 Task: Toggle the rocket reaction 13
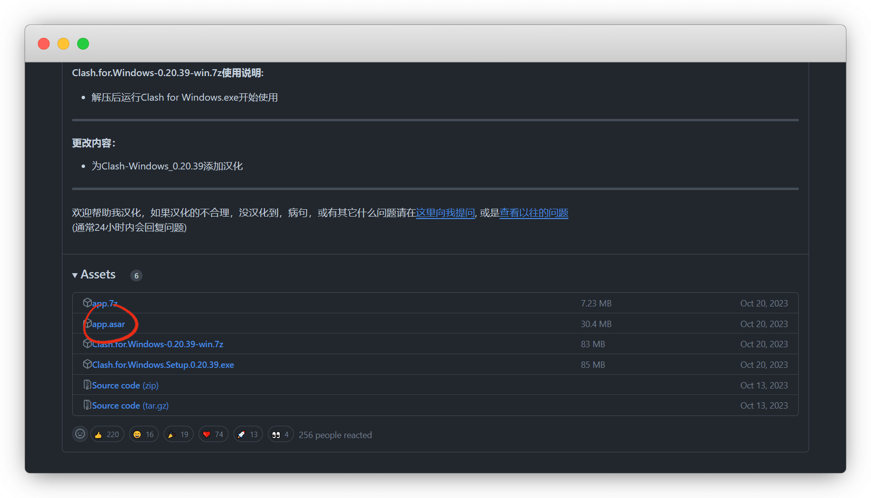pyautogui.click(x=248, y=435)
